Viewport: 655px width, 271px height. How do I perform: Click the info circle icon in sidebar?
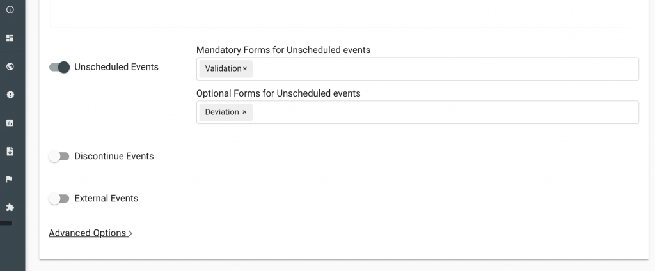tap(10, 10)
